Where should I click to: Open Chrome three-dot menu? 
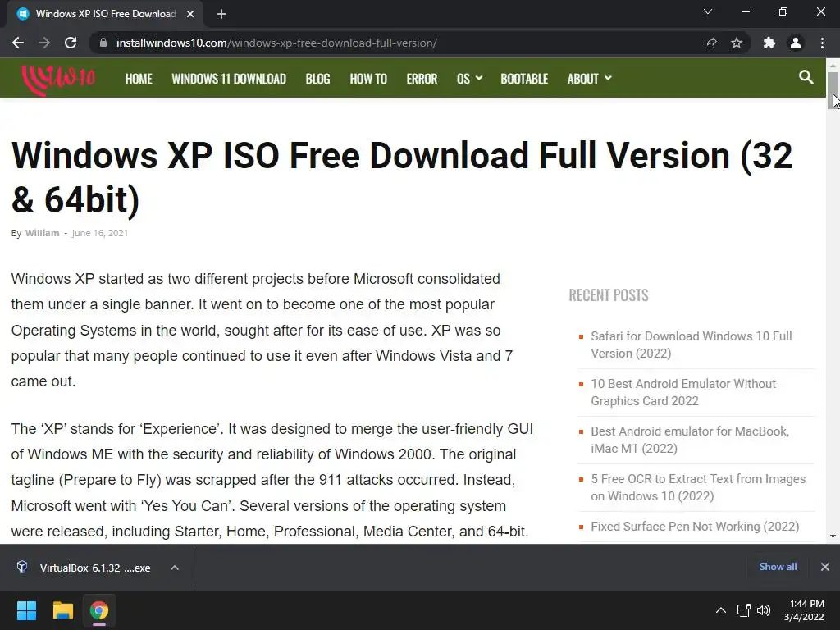[822, 43]
